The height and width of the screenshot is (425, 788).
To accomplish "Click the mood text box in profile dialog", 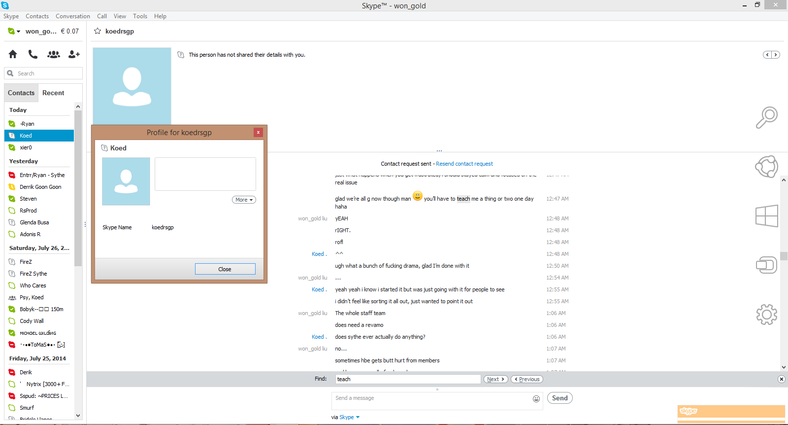I will (205, 174).
